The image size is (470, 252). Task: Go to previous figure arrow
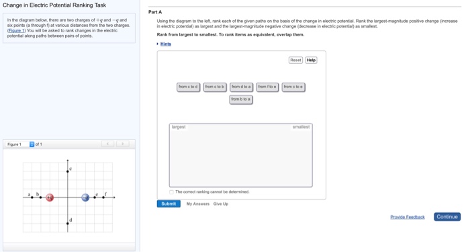pos(107,144)
